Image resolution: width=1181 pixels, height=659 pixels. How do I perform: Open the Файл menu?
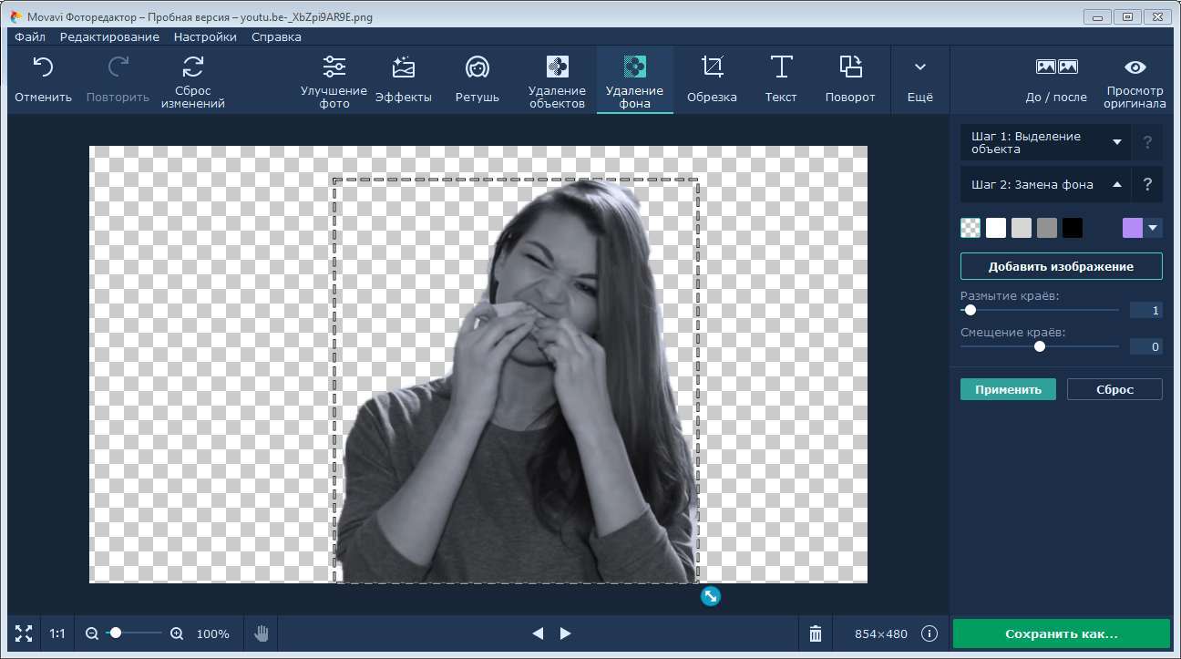30,36
